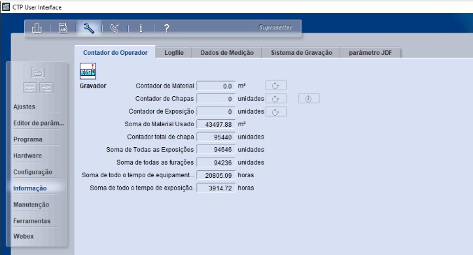Viewport: 473px width, 255px height.
Task: Click the Soma de Todas as Exposições value 94646
Action: click(x=216, y=150)
